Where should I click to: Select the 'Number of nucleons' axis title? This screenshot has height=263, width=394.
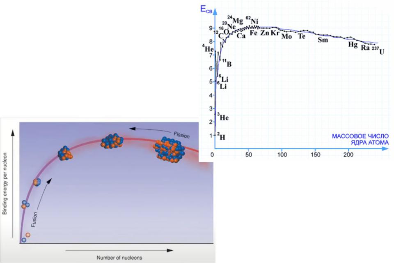pos(119,258)
